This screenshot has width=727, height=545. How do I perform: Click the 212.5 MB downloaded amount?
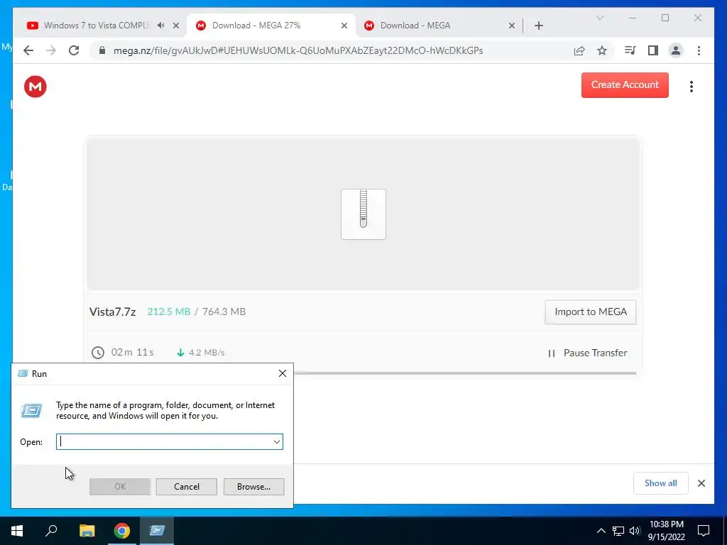[x=169, y=312]
